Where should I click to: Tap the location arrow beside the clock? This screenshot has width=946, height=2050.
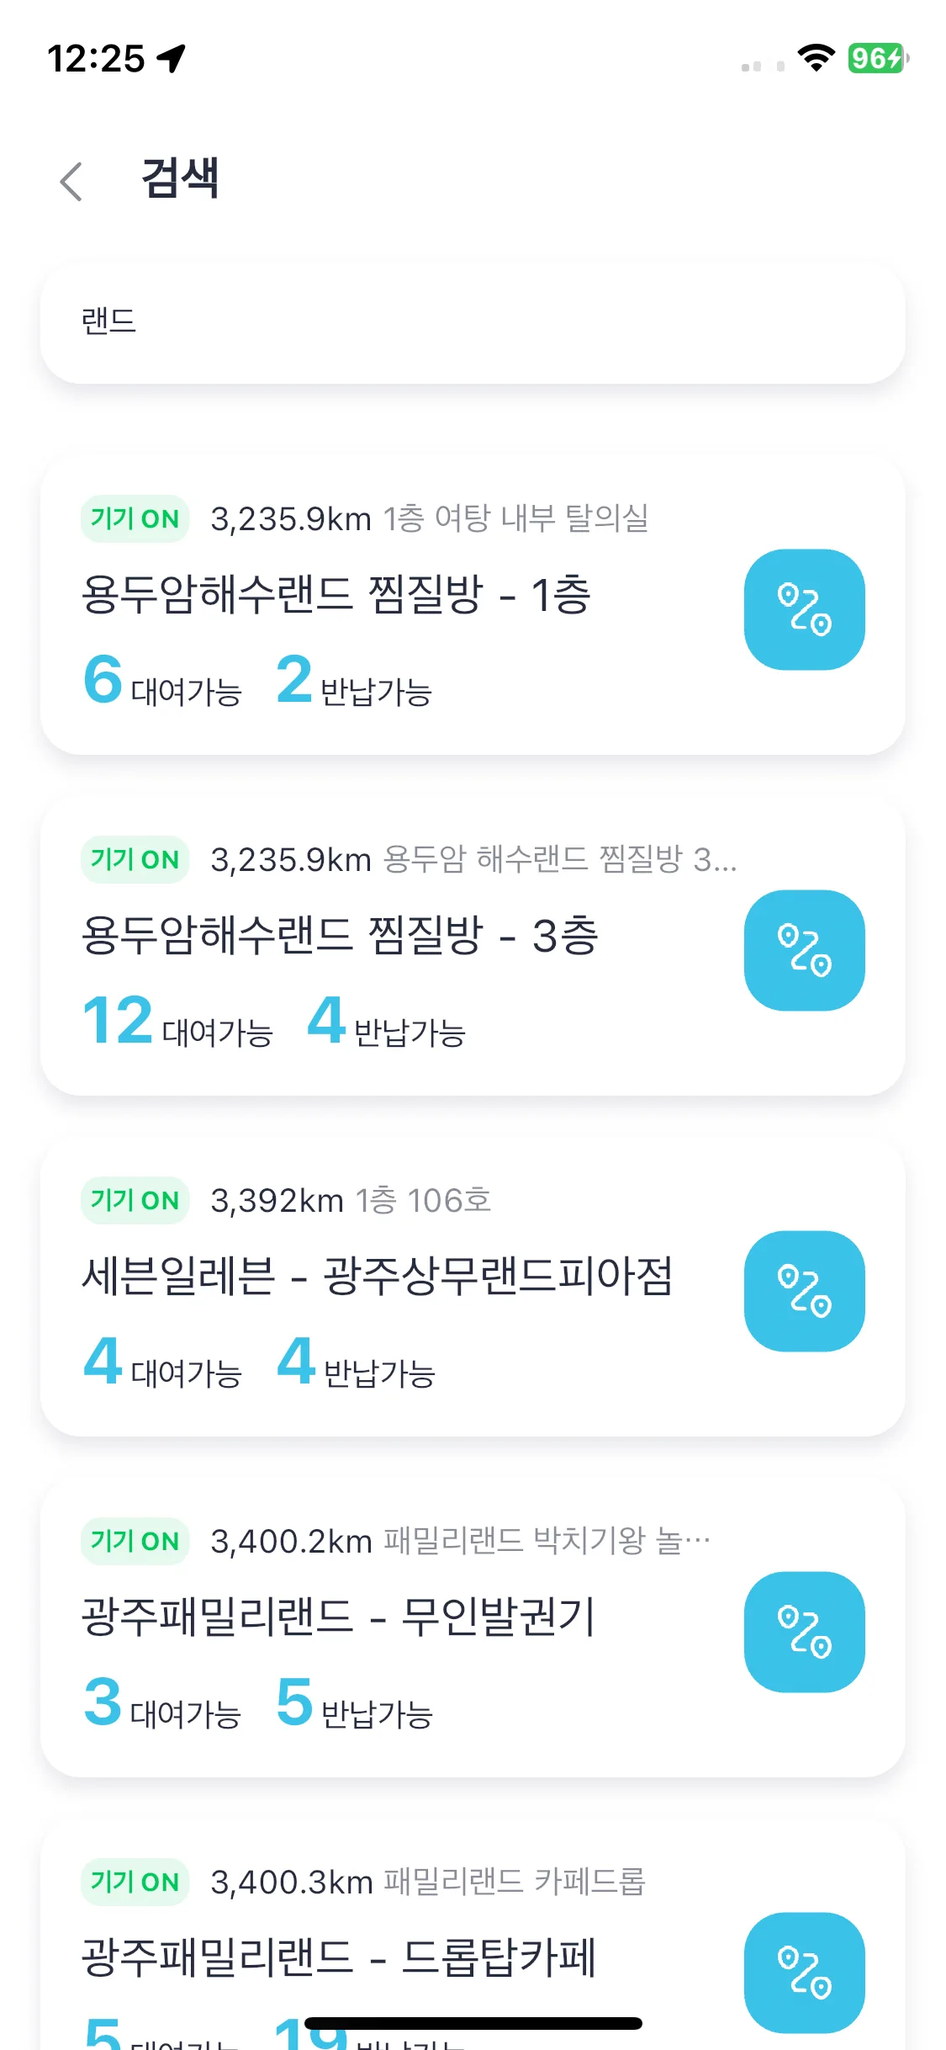[172, 58]
